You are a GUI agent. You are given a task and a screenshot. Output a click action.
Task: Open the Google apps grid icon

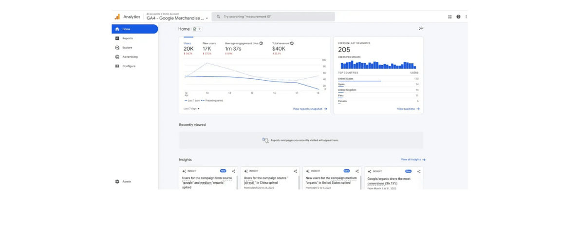tap(450, 17)
